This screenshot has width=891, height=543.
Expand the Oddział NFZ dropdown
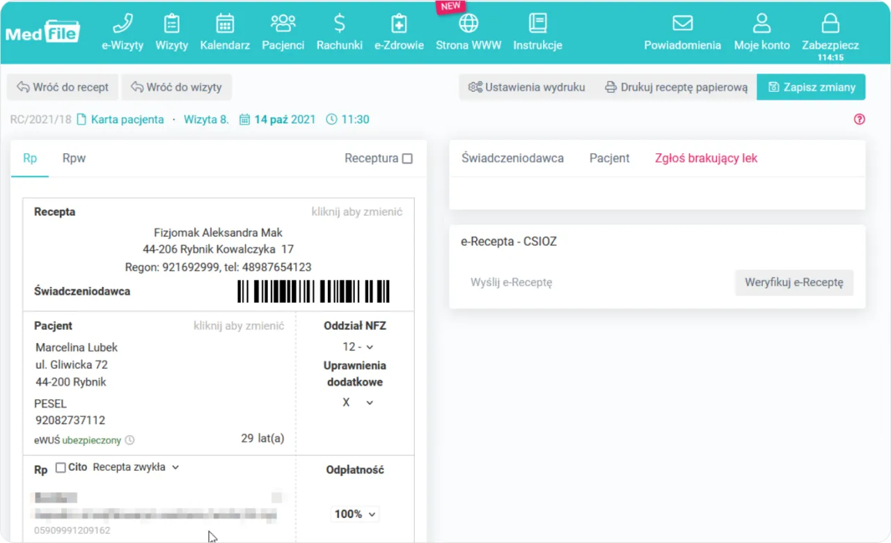pos(358,347)
